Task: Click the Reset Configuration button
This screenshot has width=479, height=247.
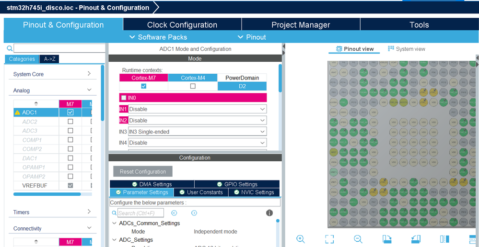Action: pyautogui.click(x=143, y=171)
